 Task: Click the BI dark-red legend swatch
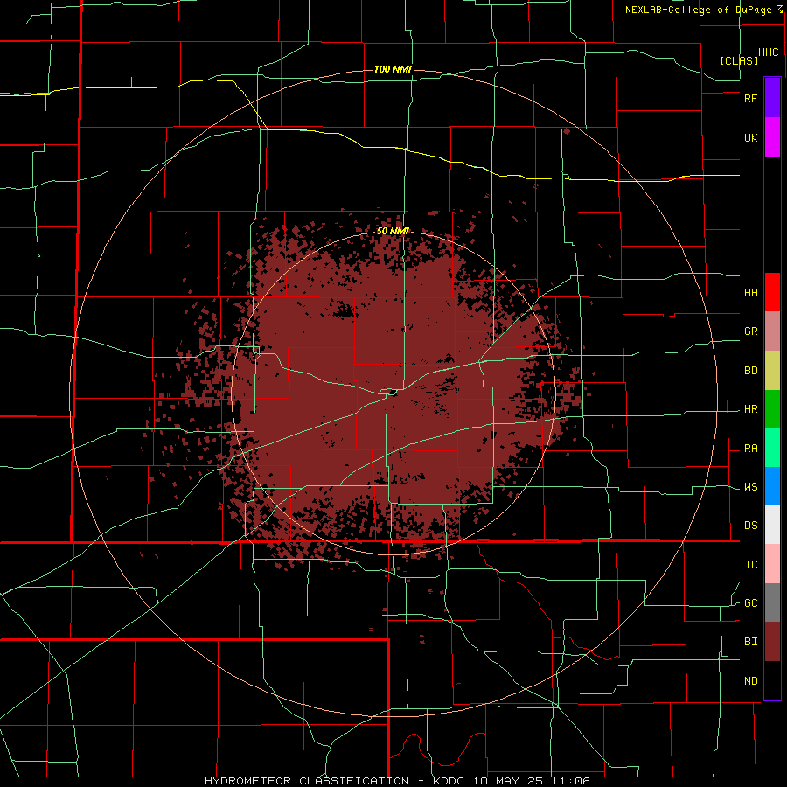[x=772, y=642]
